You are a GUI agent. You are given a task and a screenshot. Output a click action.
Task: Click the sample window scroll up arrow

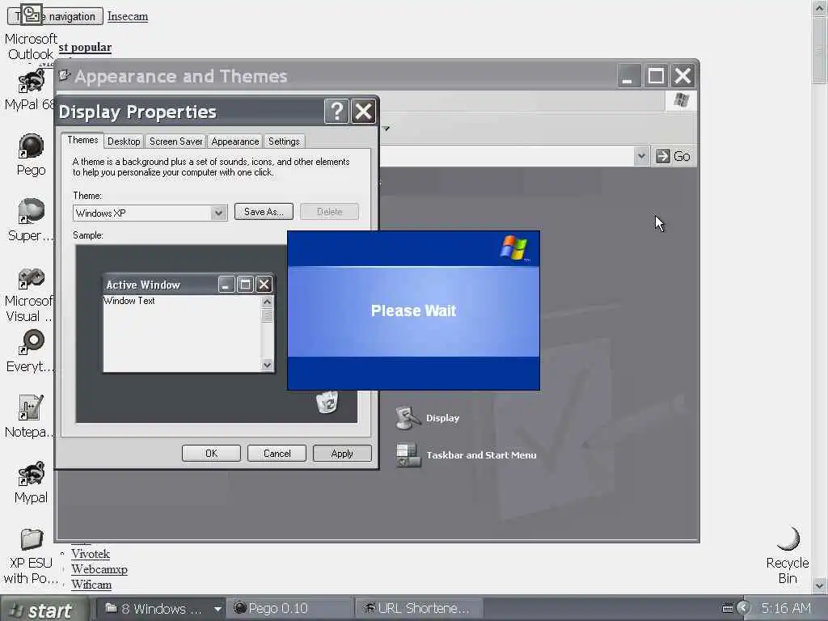[267, 302]
